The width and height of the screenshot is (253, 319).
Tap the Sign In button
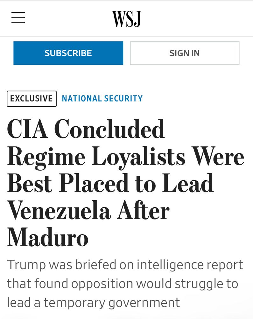click(185, 53)
